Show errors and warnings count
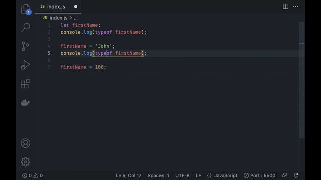321x180 pixels. point(32,175)
